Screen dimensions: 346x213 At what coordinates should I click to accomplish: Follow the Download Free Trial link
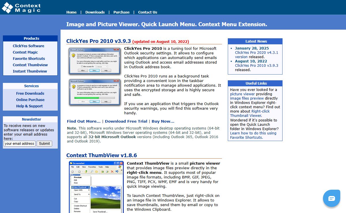126,121
